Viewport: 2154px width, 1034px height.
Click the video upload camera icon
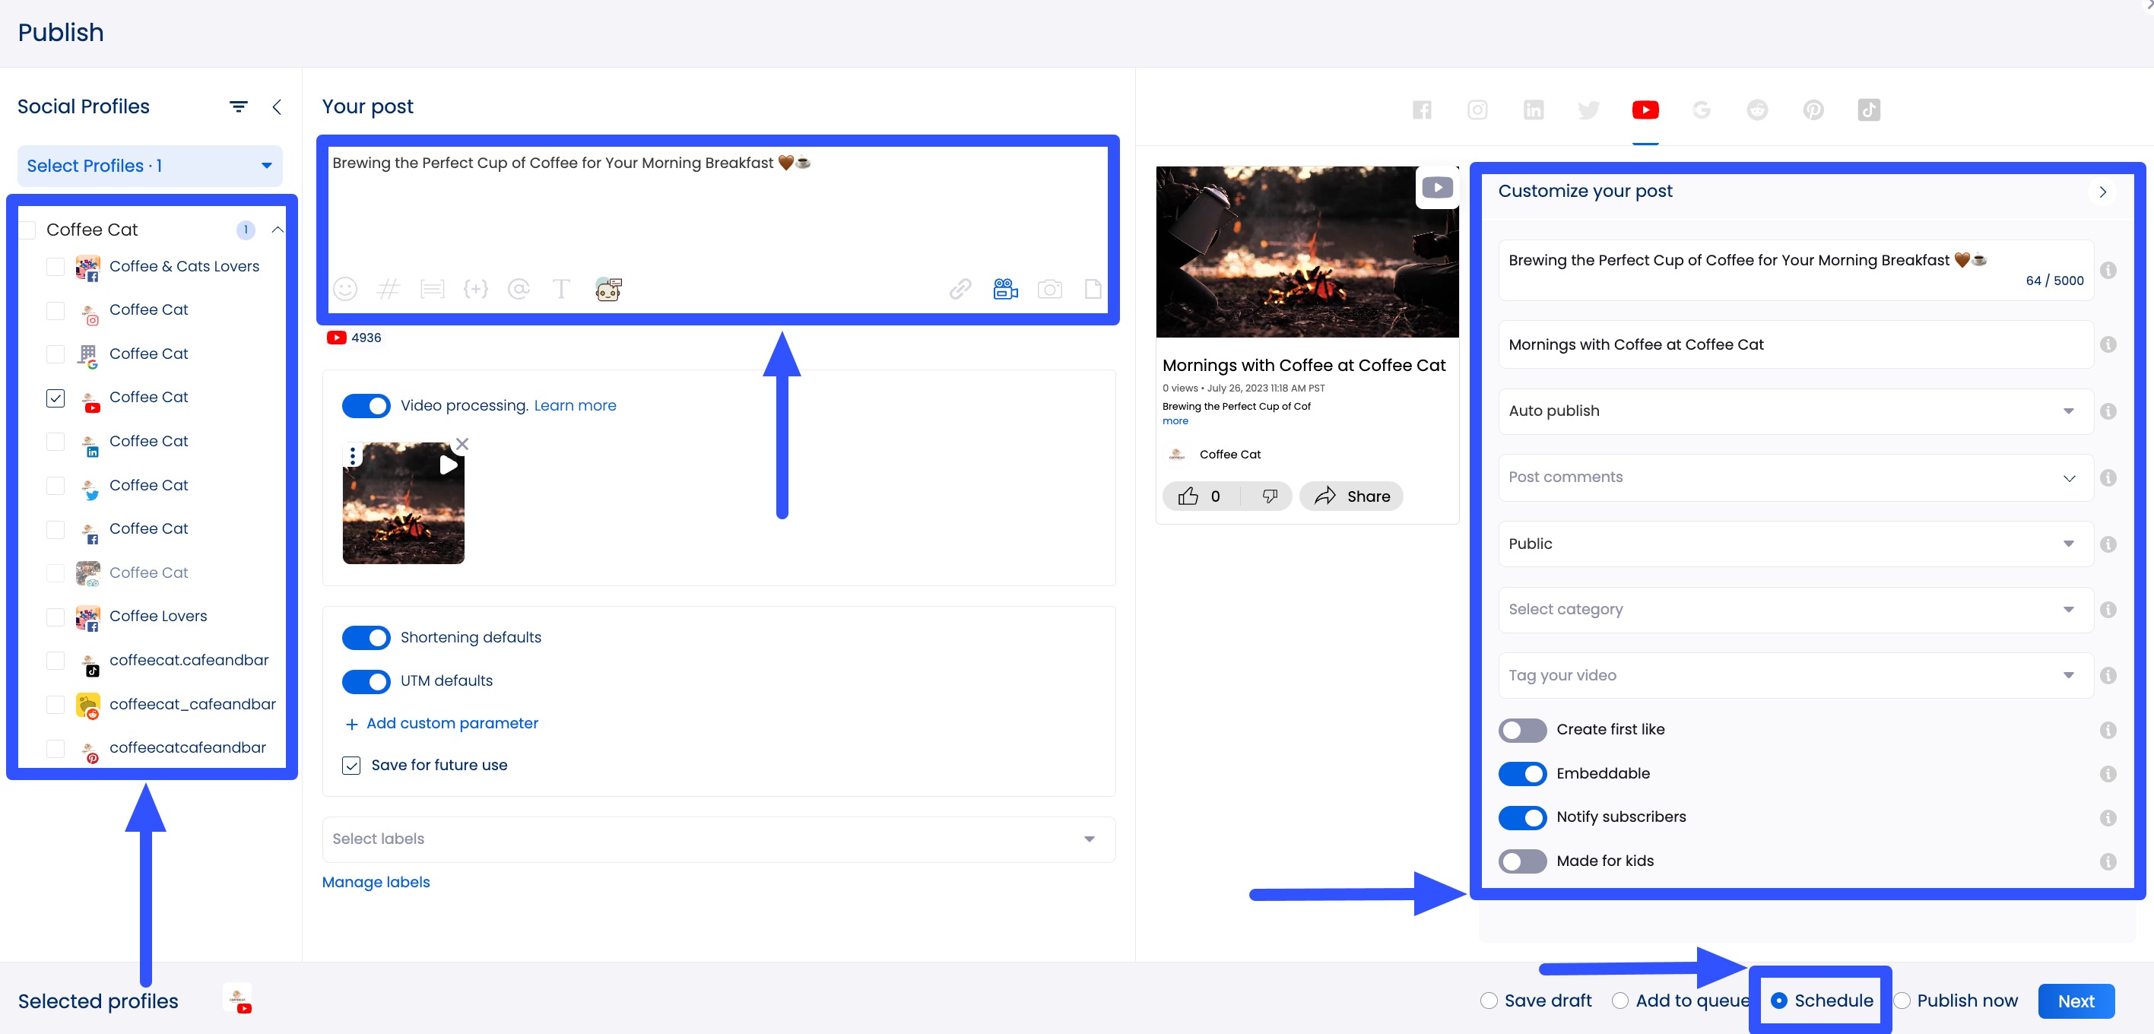1005,289
